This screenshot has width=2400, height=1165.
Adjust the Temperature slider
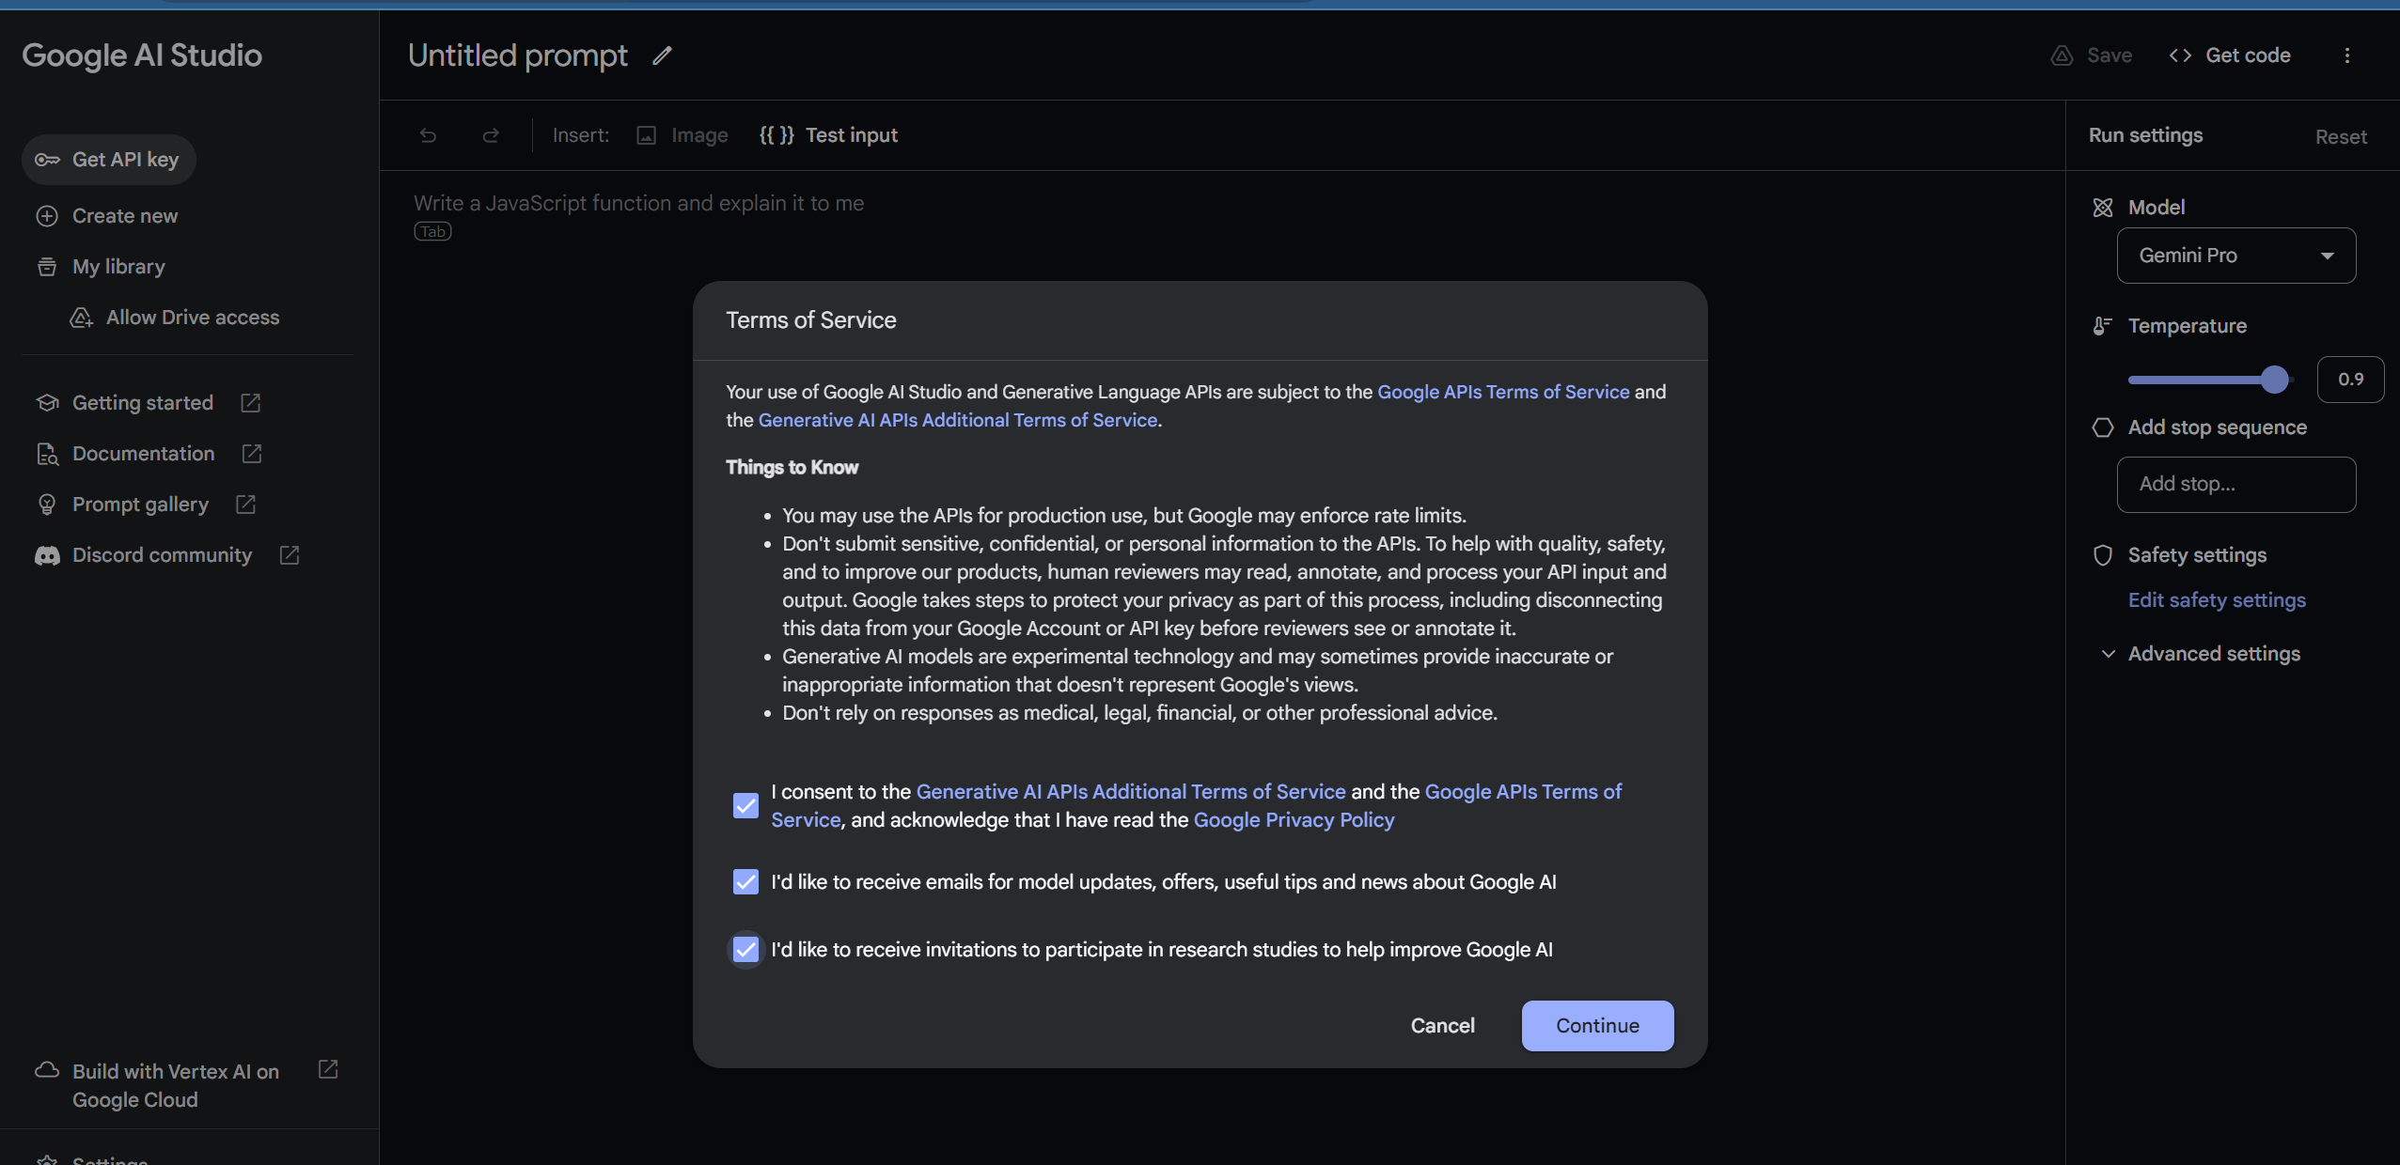coord(2274,379)
